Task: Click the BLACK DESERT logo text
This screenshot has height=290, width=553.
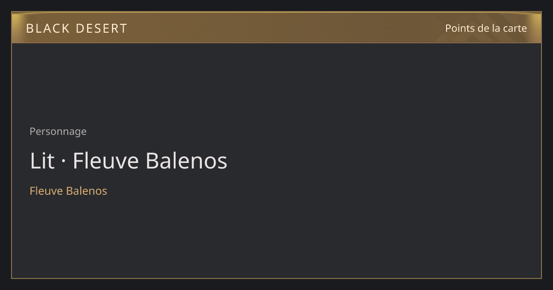Action: click(76, 29)
